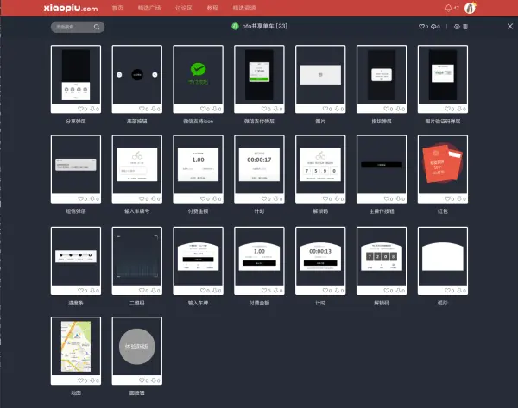Open the 教程 nav item

click(212, 8)
